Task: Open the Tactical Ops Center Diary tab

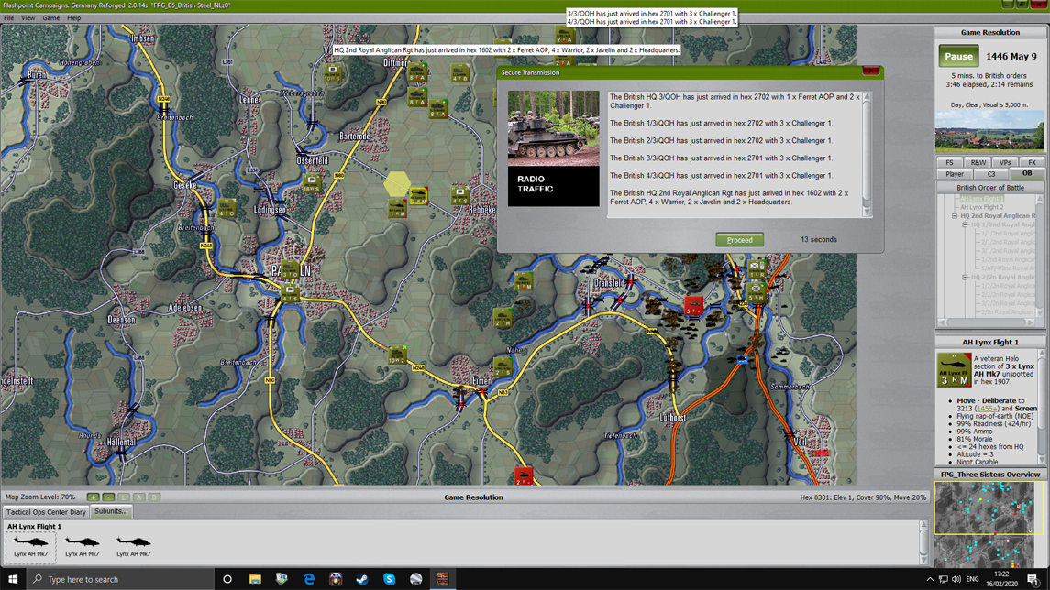Action: [x=46, y=512]
